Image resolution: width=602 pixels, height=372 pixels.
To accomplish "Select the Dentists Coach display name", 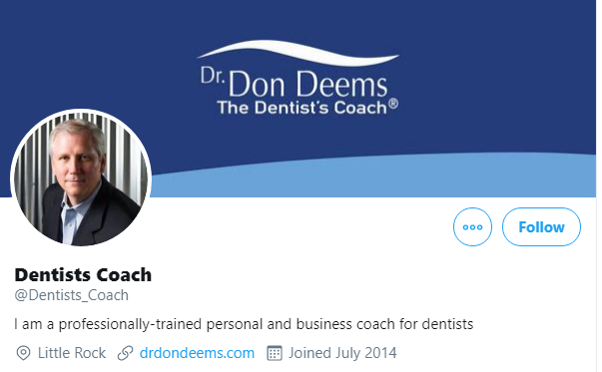I will pyautogui.click(x=83, y=275).
